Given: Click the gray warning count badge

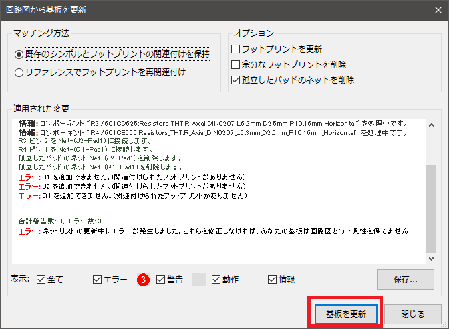Looking at the screenshot, I should pyautogui.click(x=199, y=280).
